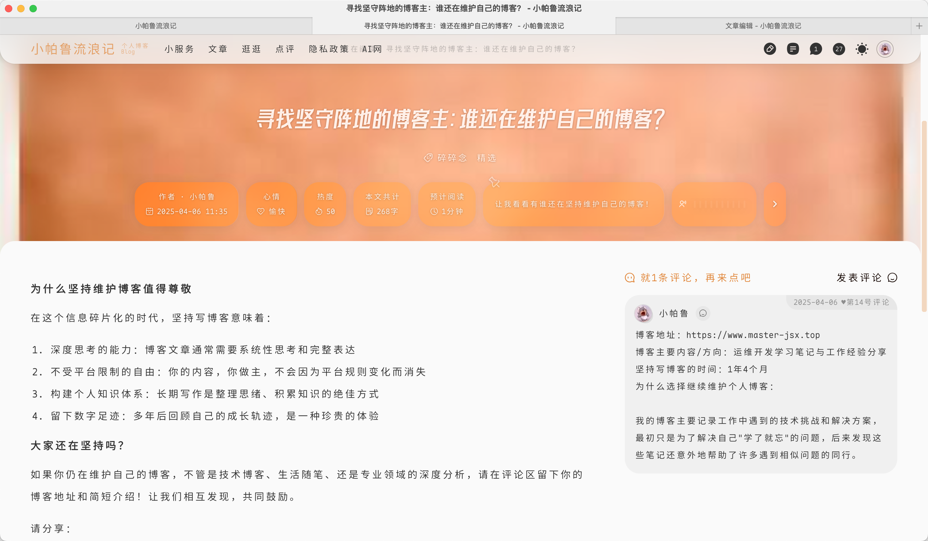Viewport: 928px width, 541px height.
Task: Switch to the 文章编辑 browser tab
Action: [x=763, y=26]
